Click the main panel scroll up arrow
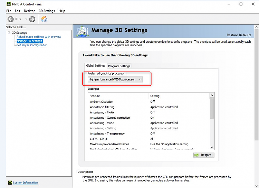Image resolution: width=259 pixels, height=188 pixels. [x=256, y=27]
